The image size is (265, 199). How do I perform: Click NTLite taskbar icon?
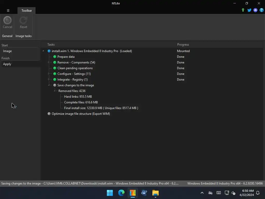click(133, 193)
